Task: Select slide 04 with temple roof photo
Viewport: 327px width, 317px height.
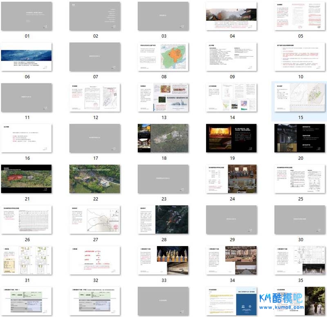Action: tap(231, 16)
